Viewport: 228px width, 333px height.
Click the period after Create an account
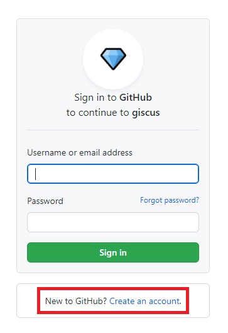180,303
